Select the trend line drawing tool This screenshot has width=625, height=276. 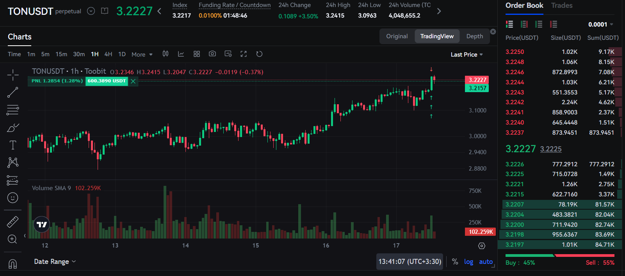(12, 92)
